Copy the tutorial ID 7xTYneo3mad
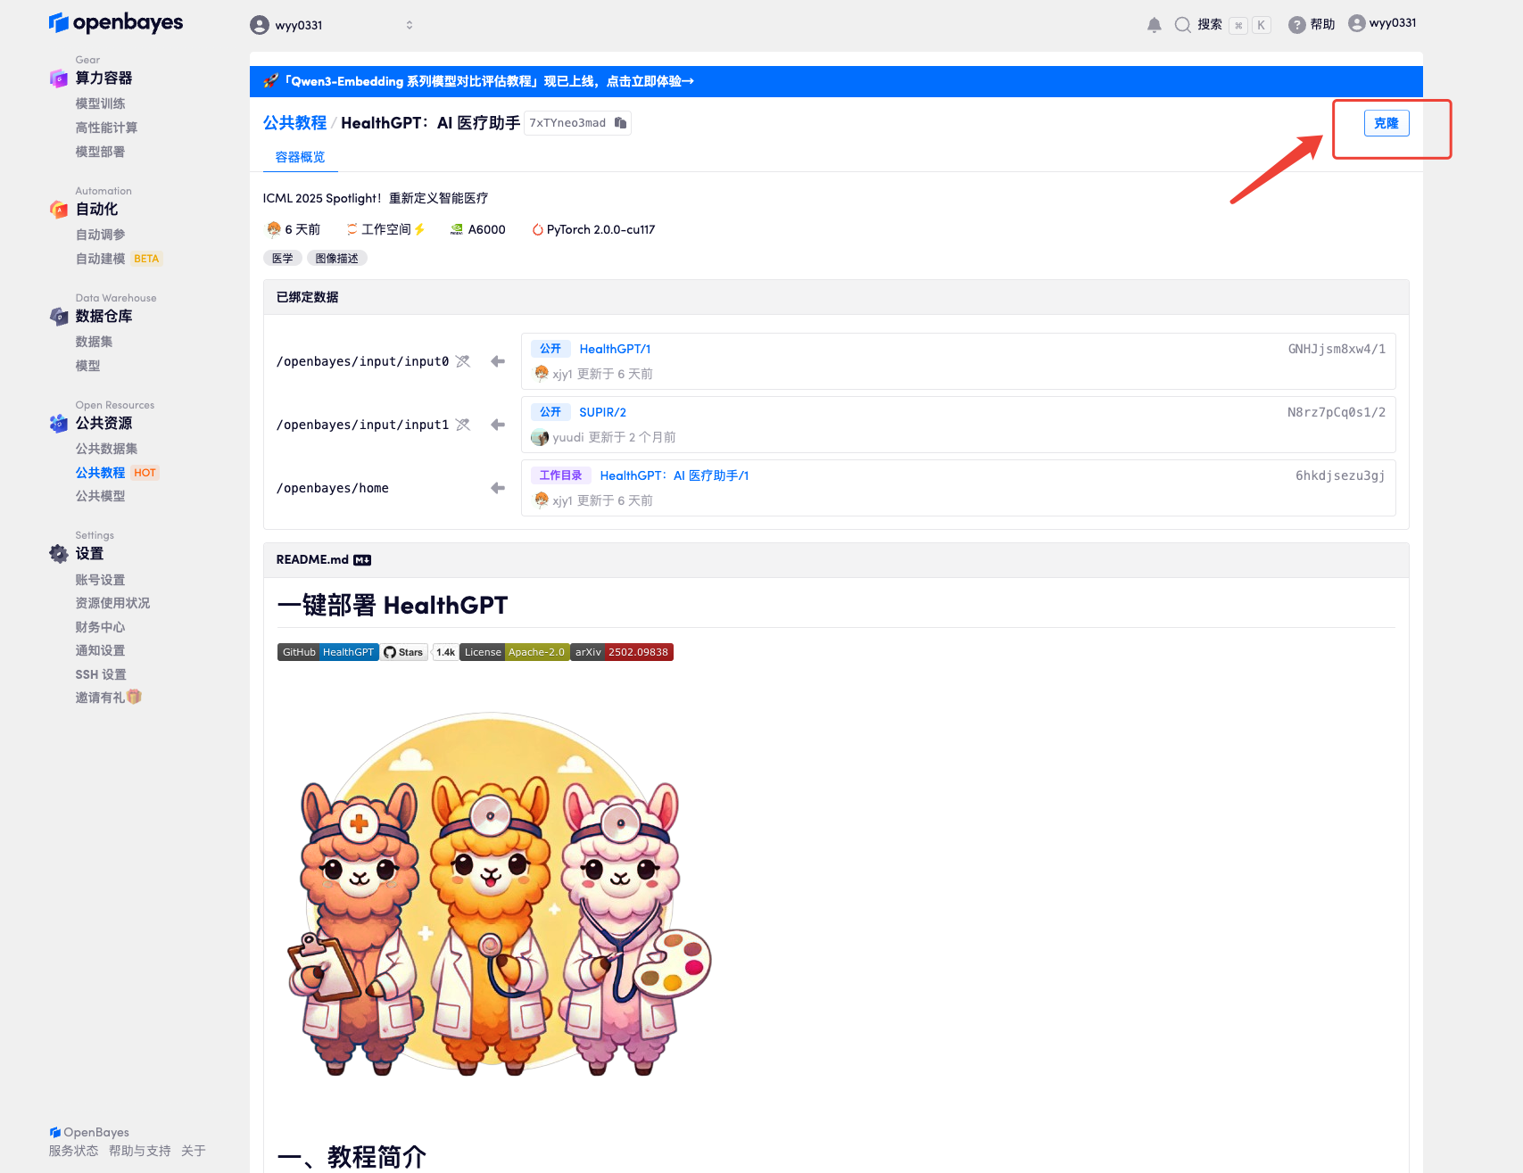Screen dimensions: 1523x1173 (x=620, y=123)
